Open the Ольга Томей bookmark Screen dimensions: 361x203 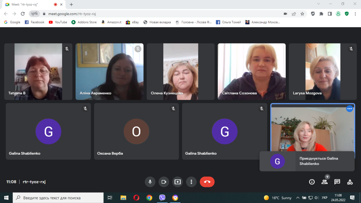[x=228, y=22]
